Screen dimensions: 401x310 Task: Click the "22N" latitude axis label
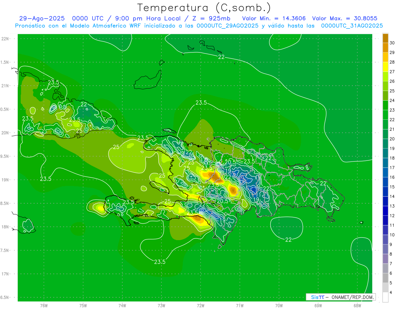tap(5, 39)
